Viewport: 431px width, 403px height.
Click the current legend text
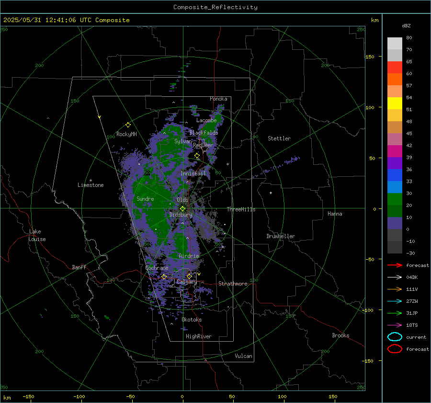416,337
